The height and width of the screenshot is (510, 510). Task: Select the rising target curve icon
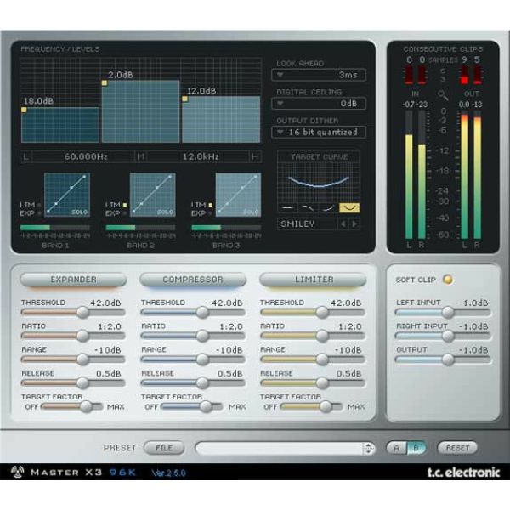coord(328,208)
